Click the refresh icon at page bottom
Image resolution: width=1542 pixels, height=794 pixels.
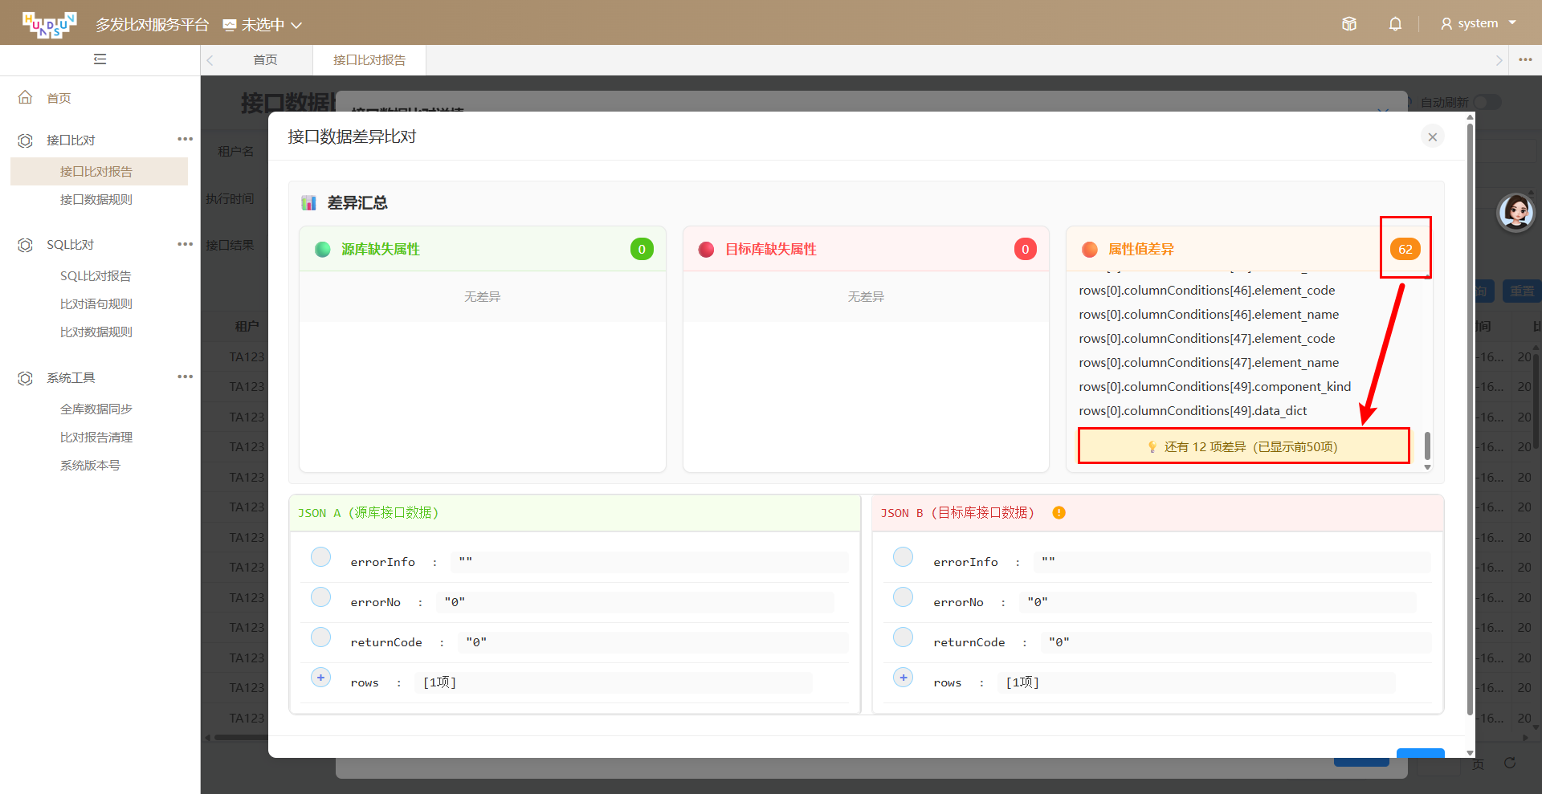point(1510,763)
